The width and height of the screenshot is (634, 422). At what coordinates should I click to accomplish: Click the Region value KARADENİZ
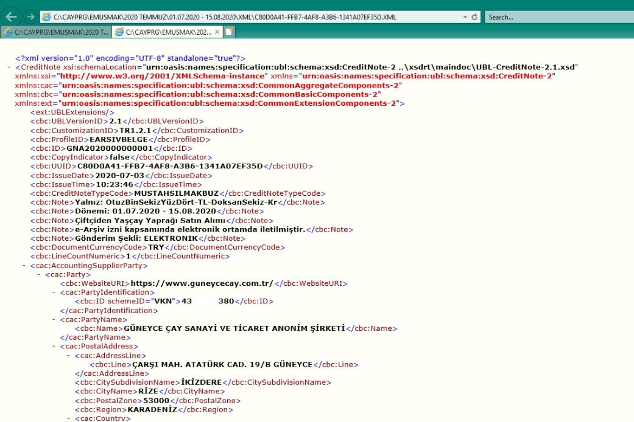pos(152,409)
